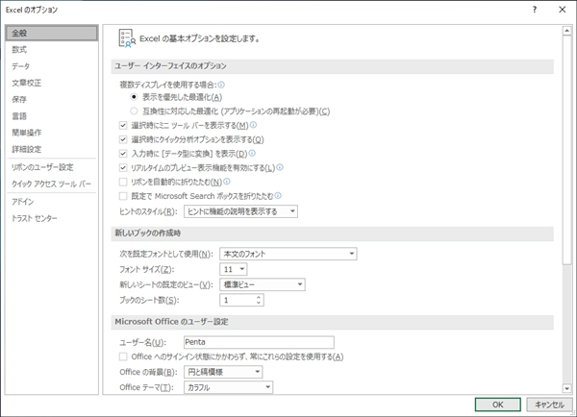Click the vertical scrollbar thumb
The width and height of the screenshot is (577, 417).
click(x=566, y=150)
